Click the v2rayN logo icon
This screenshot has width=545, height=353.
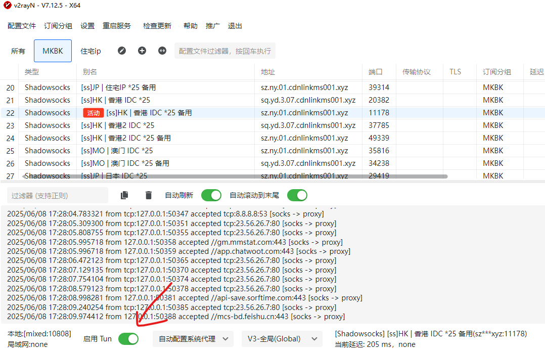coord(7,6)
